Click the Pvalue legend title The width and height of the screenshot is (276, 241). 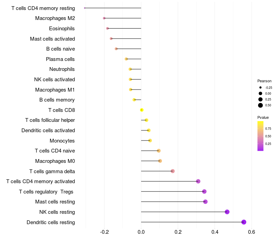[x=263, y=117]
